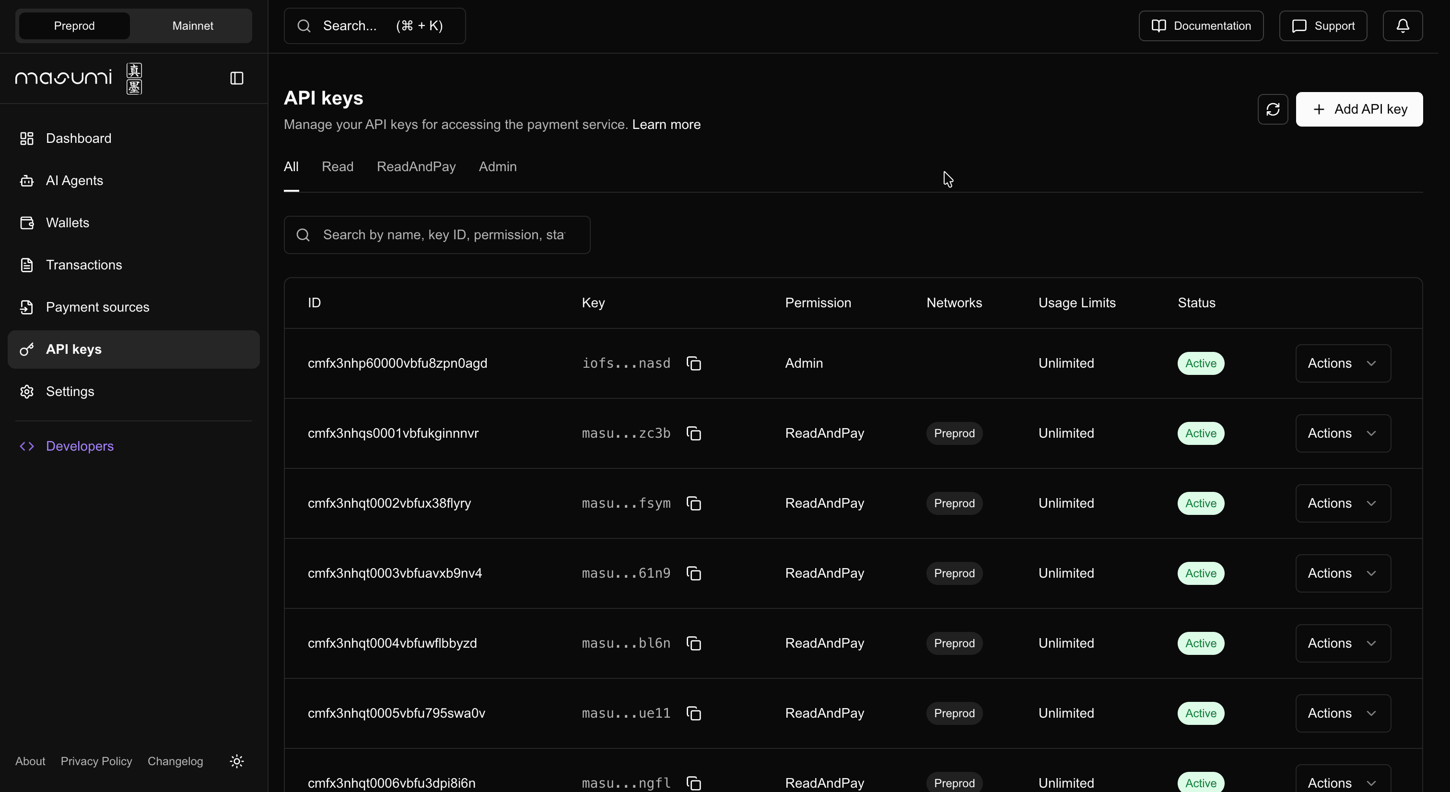Switch to the Admin filter tab
Image resolution: width=1450 pixels, height=792 pixels.
[x=497, y=167]
